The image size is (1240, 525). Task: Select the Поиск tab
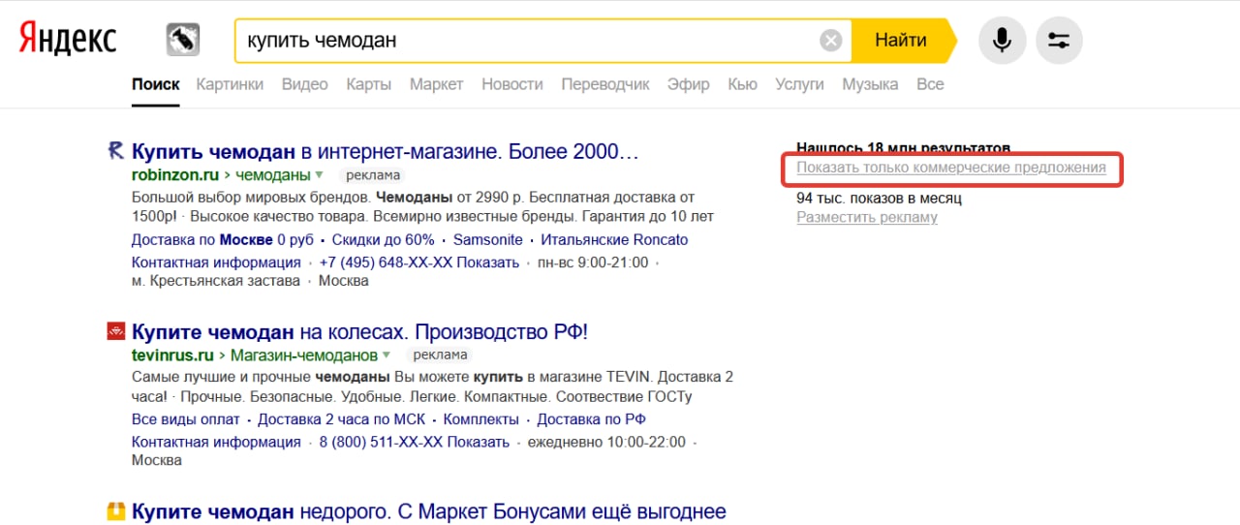point(156,84)
